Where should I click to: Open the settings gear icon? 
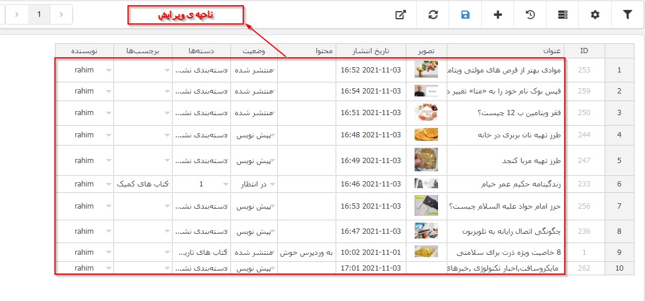[x=595, y=15]
